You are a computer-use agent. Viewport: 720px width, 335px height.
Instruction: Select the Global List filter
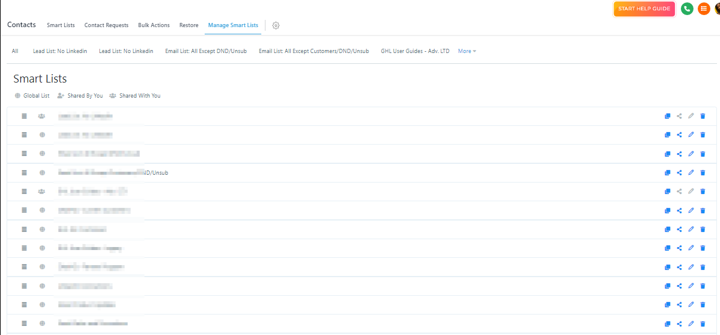[32, 96]
